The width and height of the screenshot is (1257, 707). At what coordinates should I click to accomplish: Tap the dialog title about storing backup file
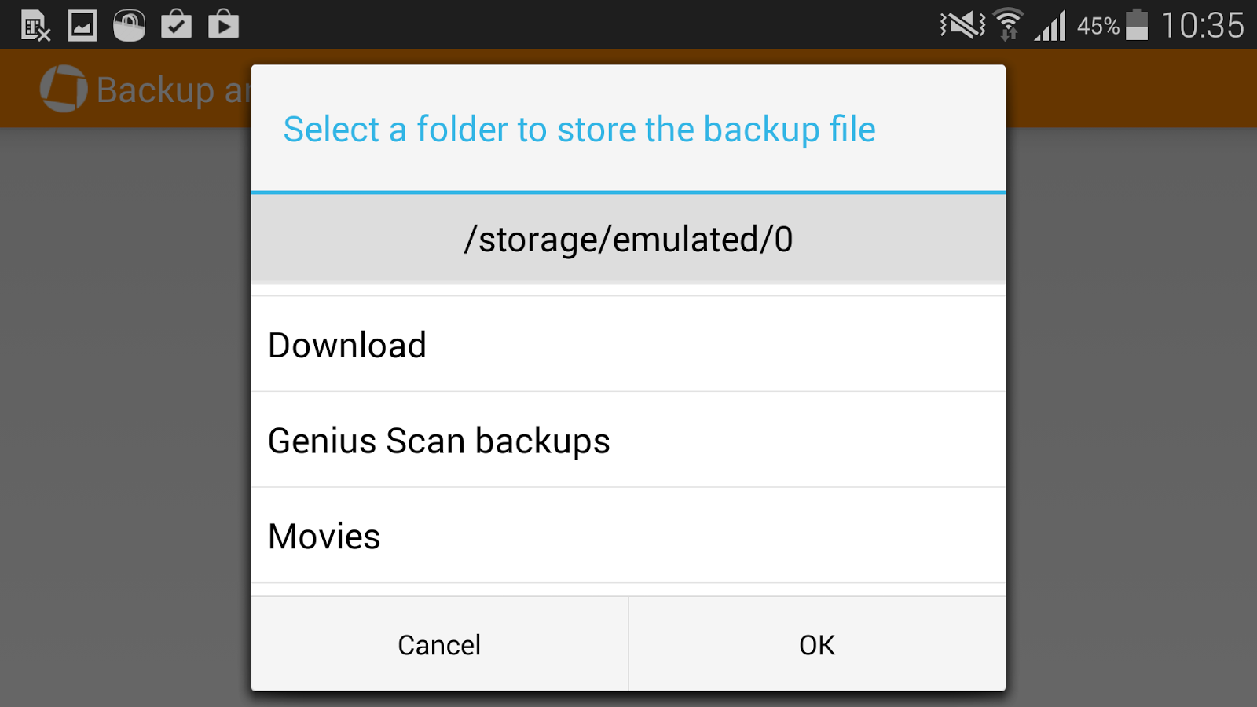580,130
